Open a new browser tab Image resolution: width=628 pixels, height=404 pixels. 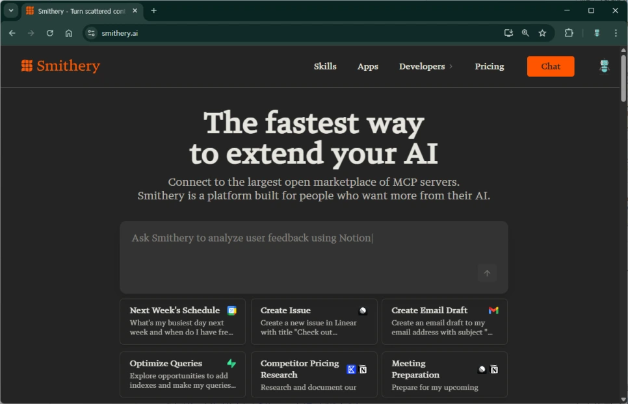[154, 11]
